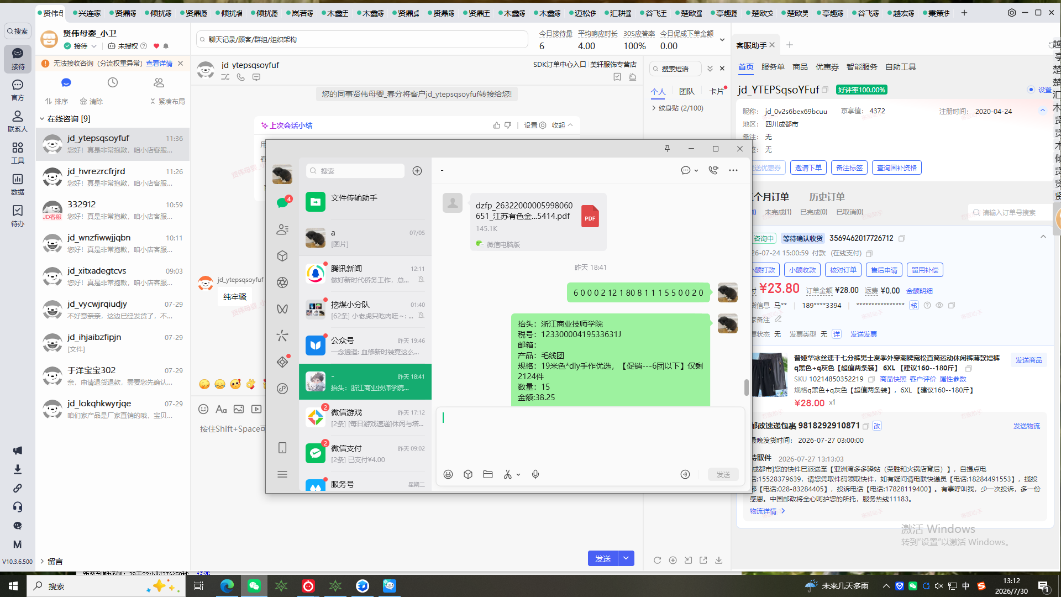Viewport: 1061px width, 597px height.
Task: Pin the WeChat window on top
Action: [667, 149]
